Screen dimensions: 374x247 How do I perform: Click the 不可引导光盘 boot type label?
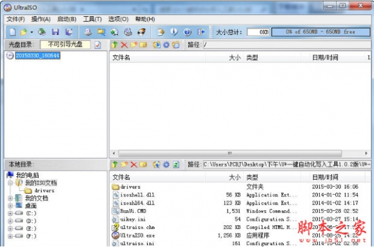coord(65,44)
